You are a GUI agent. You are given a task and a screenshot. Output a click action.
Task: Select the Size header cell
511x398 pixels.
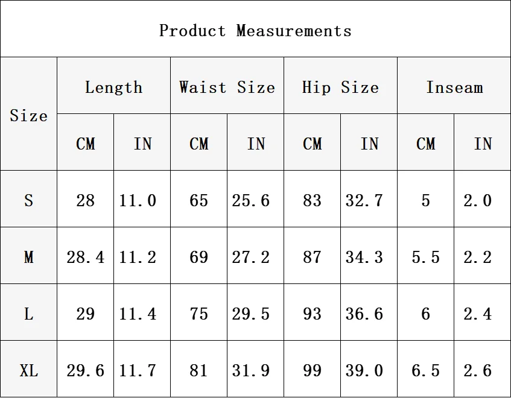click(29, 113)
